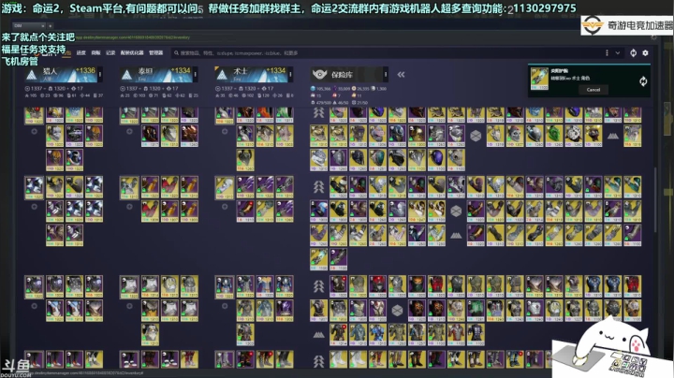The width and height of the screenshot is (674, 378).
Task: Click the 泰坦 (Titan) character header
Action: pos(157,74)
